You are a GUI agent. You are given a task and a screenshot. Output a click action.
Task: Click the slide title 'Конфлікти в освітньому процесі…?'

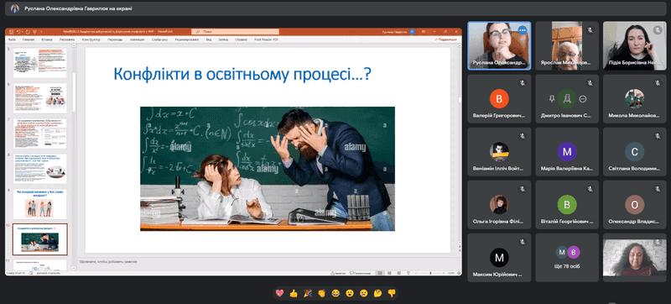tap(242, 75)
